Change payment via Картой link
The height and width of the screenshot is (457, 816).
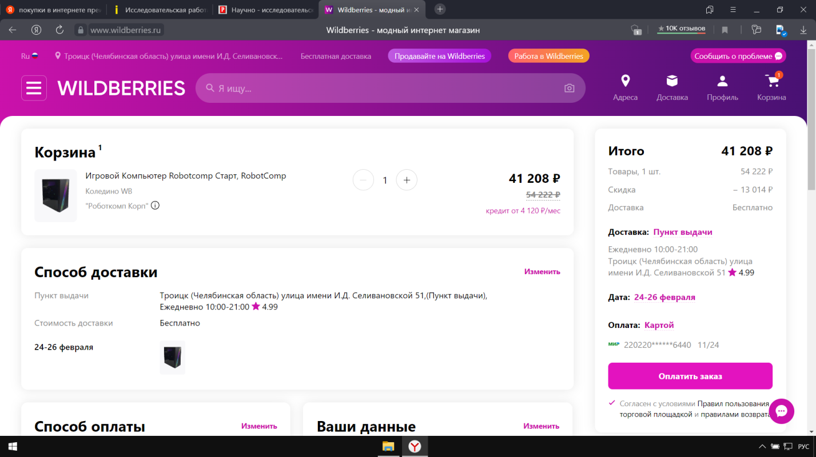[x=659, y=325]
